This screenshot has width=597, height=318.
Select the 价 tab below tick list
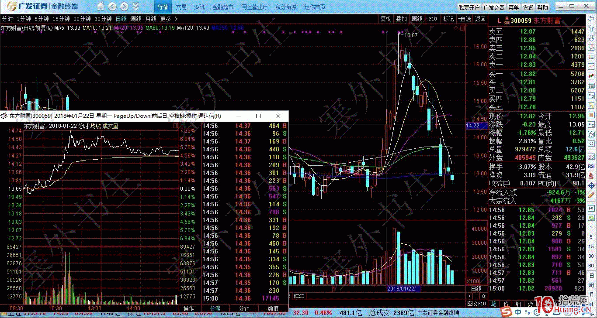[506, 303]
